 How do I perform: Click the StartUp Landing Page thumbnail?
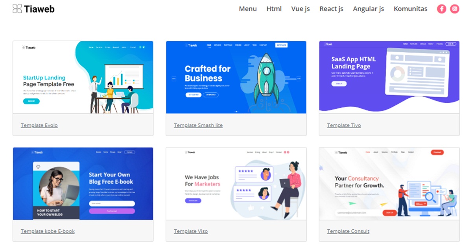83,77
